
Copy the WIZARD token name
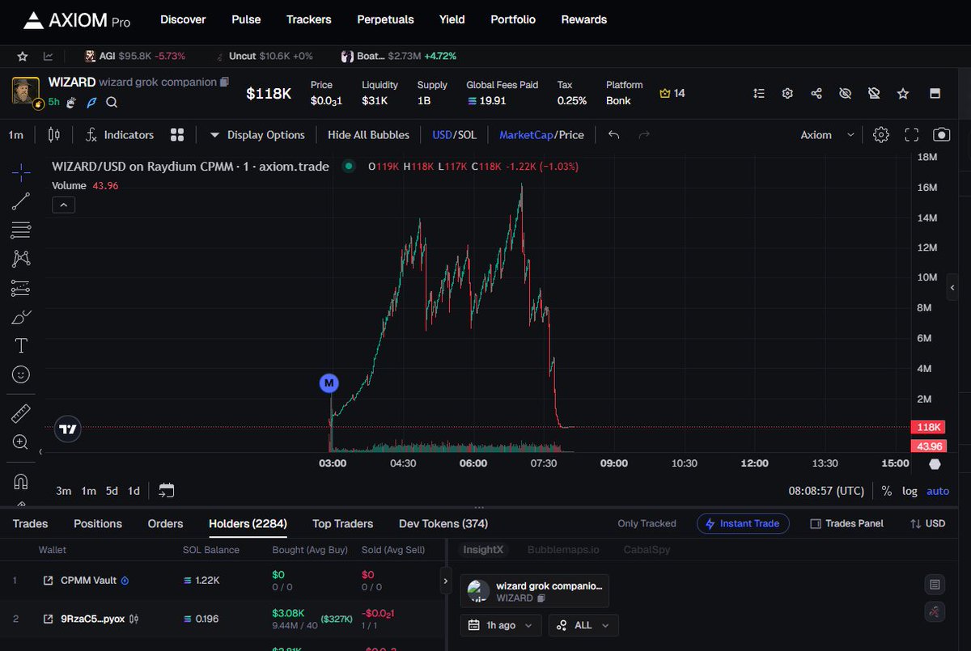(x=225, y=82)
